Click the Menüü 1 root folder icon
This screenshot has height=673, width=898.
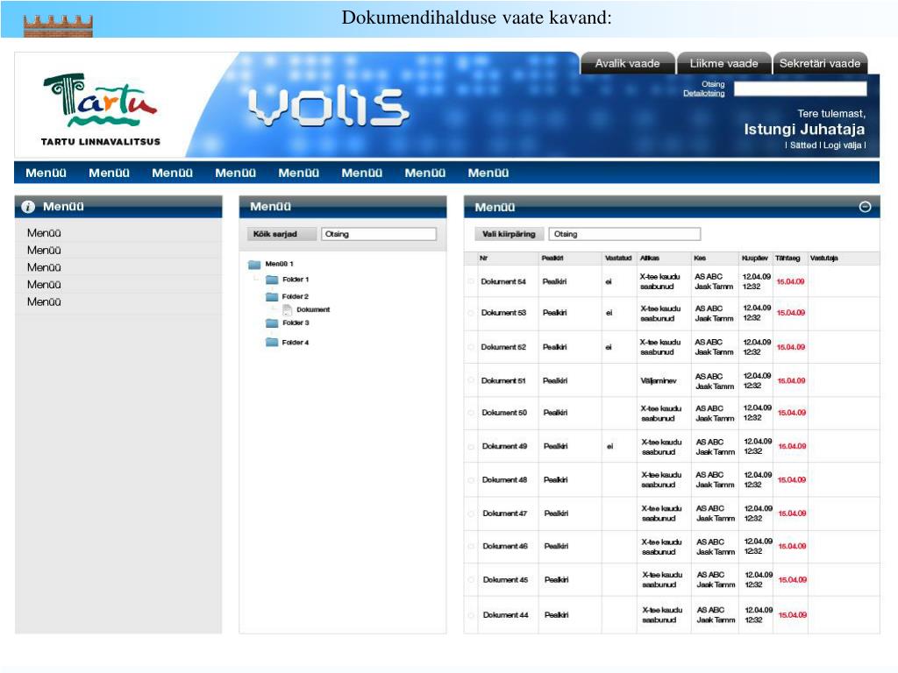pos(254,265)
